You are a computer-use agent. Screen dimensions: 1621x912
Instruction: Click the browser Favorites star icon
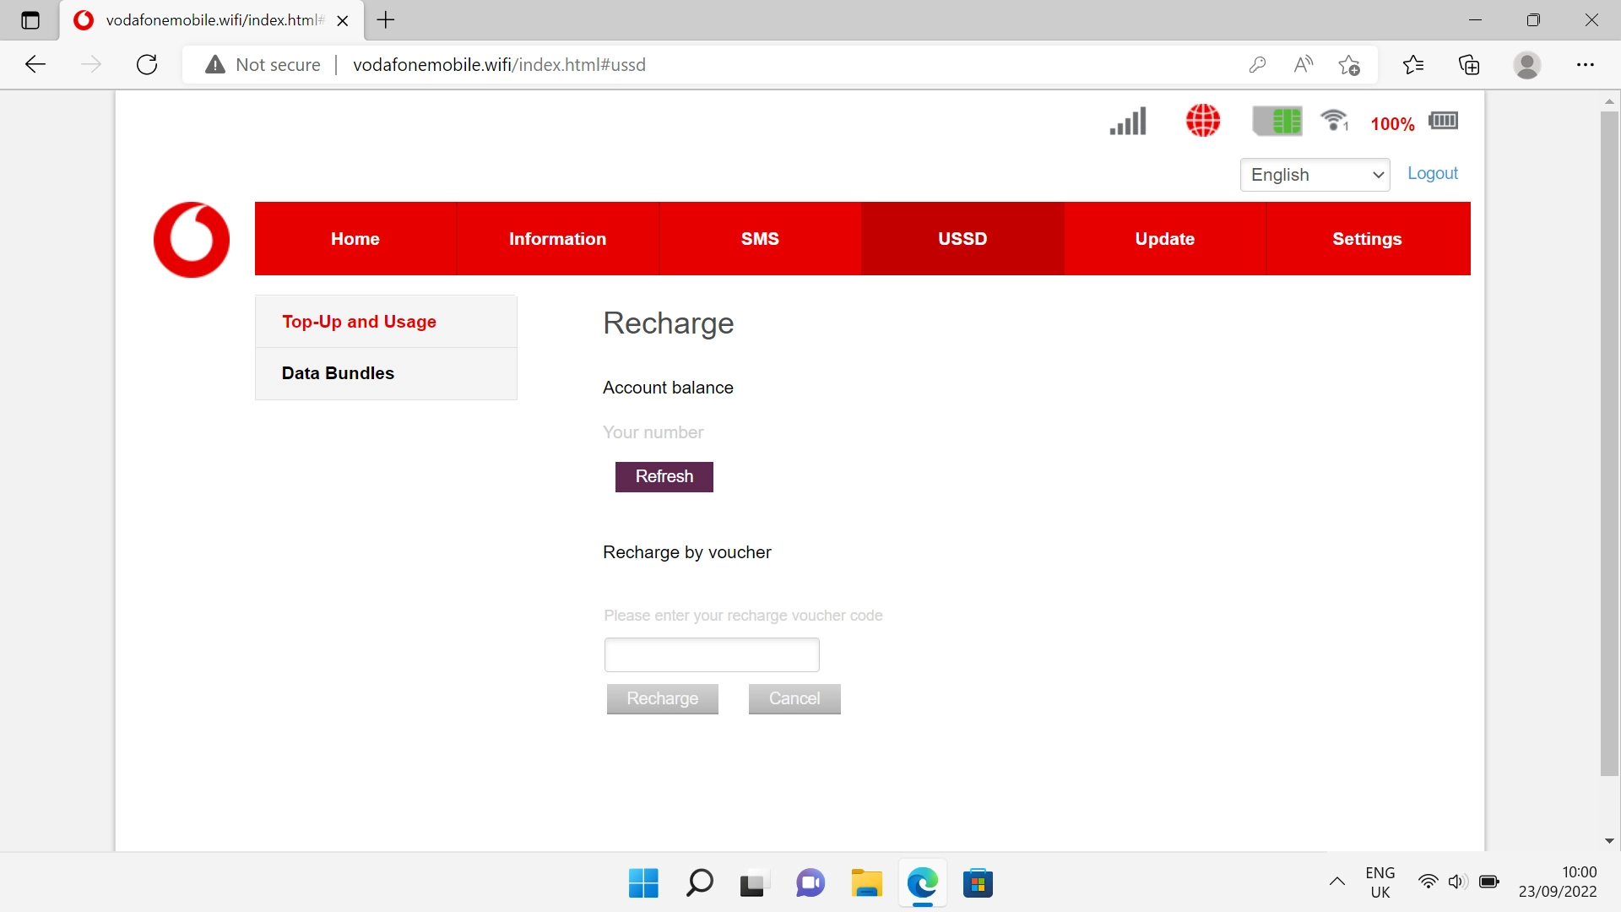(1413, 64)
